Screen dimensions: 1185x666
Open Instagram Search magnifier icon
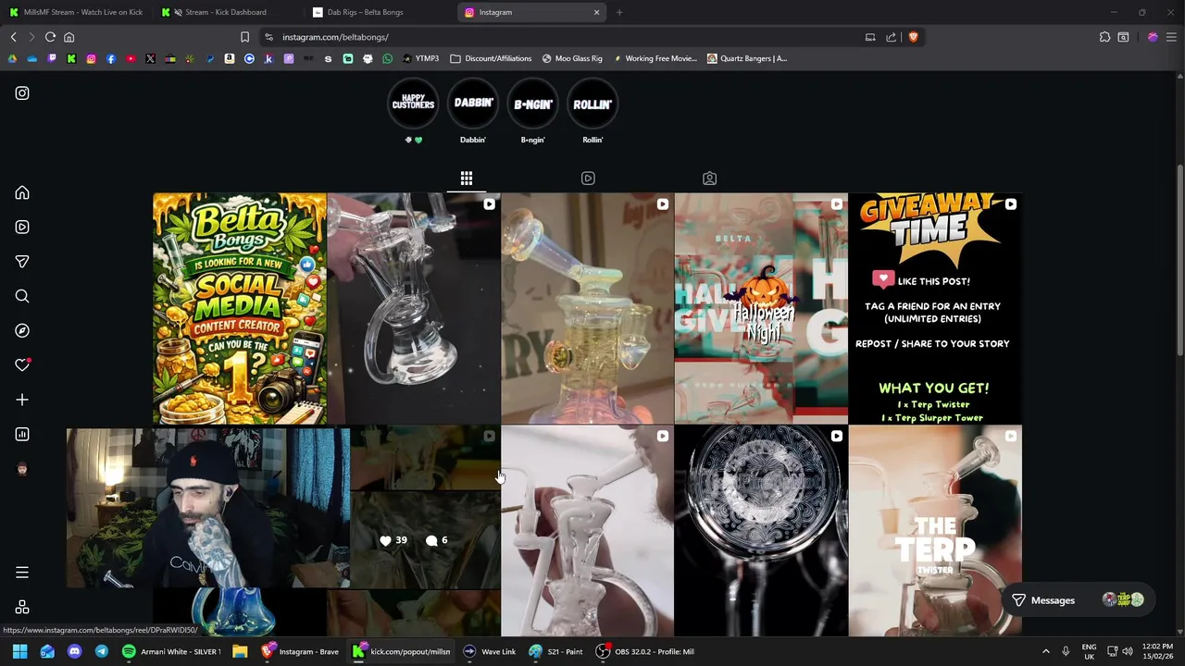point(22,296)
